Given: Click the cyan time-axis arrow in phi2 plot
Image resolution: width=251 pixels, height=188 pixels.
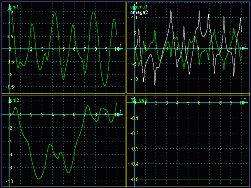Looking at the screenshot, I should pos(120,115).
